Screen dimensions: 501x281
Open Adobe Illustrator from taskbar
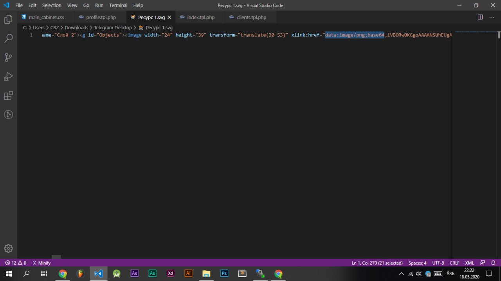point(188,274)
